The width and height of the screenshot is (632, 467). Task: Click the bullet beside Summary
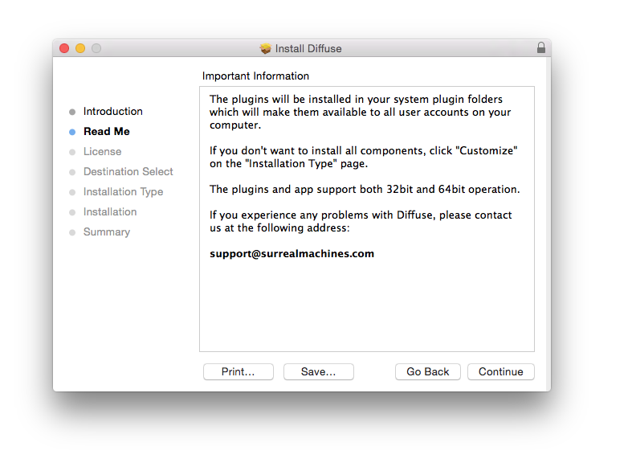point(72,232)
